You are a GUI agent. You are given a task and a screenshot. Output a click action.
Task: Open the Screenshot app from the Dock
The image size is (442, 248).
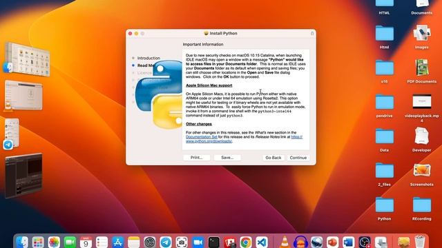point(182,242)
